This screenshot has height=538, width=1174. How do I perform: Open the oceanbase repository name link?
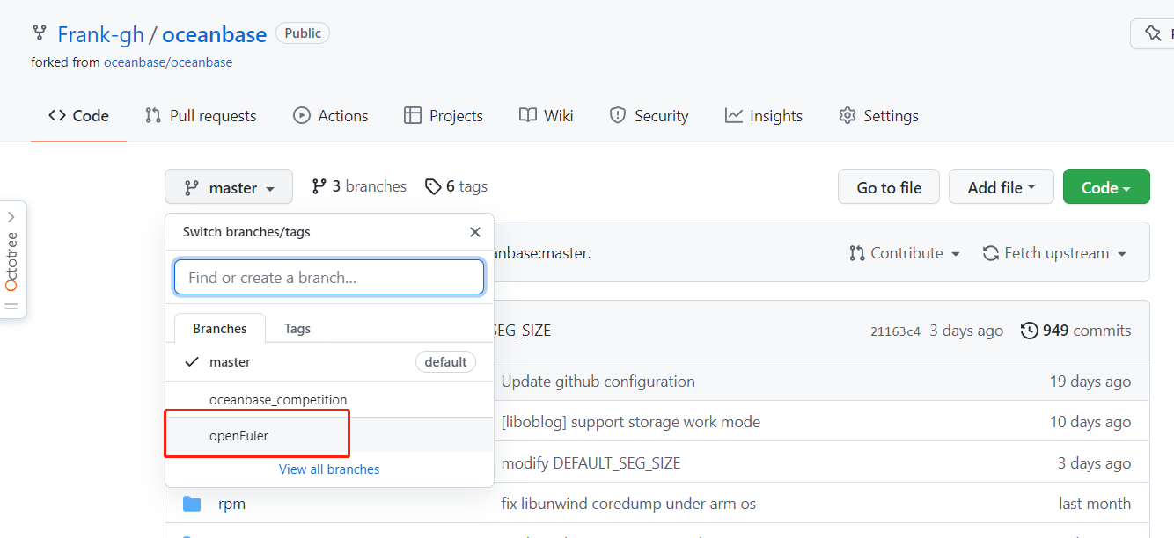click(214, 34)
